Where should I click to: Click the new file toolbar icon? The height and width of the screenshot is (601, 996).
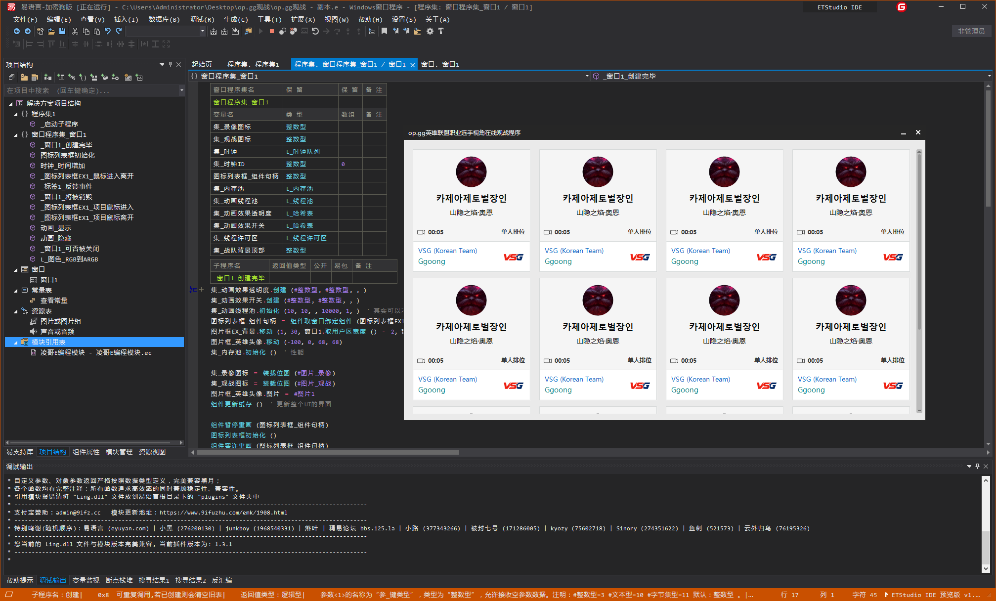point(40,31)
